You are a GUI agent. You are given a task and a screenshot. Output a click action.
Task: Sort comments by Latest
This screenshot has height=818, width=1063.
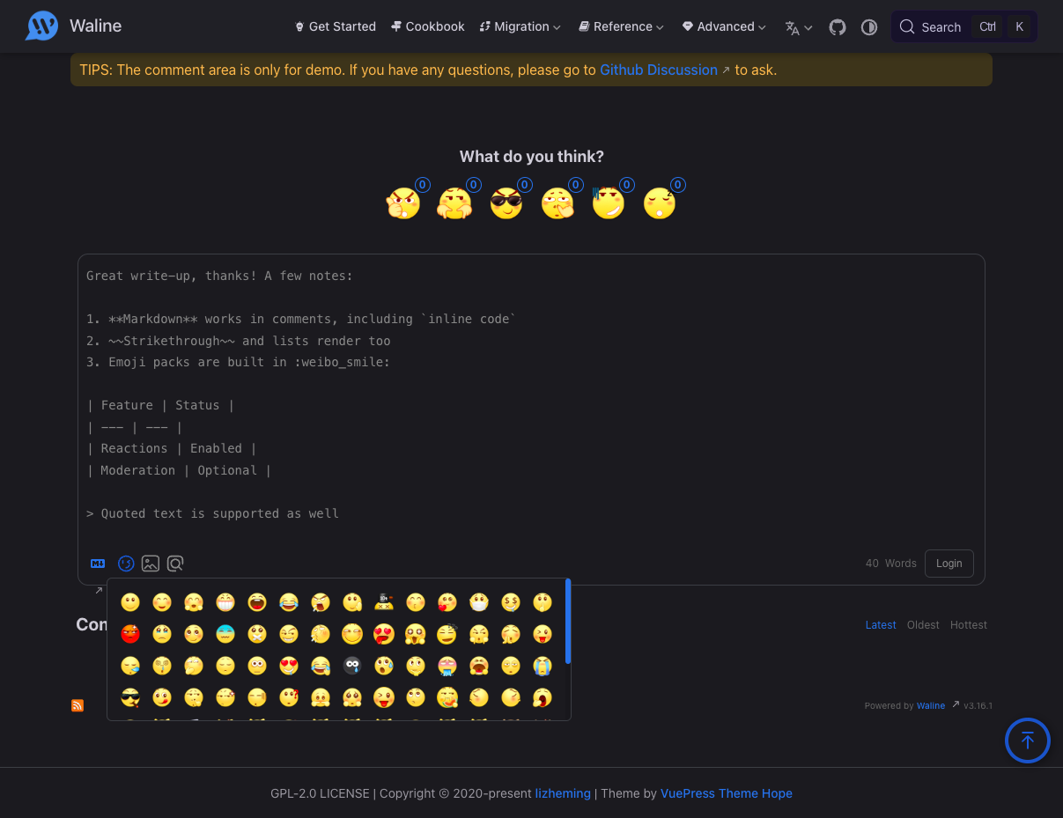(x=881, y=625)
